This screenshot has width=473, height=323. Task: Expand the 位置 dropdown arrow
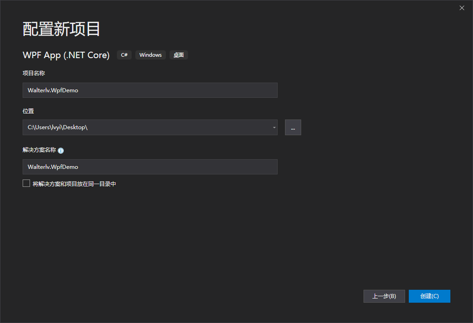(x=274, y=127)
